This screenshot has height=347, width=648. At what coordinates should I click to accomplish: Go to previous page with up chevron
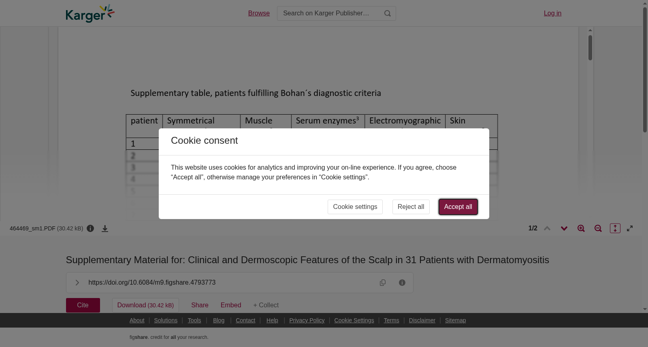point(547,228)
